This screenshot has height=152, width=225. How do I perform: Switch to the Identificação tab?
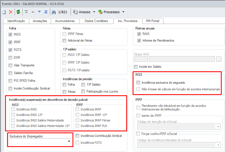pyautogui.click(x=16, y=21)
